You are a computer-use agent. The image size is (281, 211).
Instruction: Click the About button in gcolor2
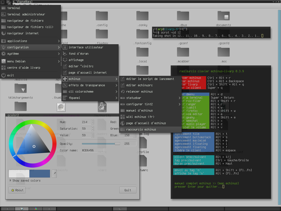(x=17, y=190)
